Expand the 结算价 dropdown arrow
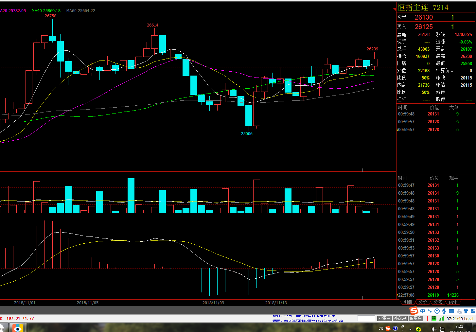 pyautogui.click(x=452, y=71)
